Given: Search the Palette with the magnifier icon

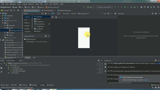Looking at the screenshot, I should (x=42, y=13).
